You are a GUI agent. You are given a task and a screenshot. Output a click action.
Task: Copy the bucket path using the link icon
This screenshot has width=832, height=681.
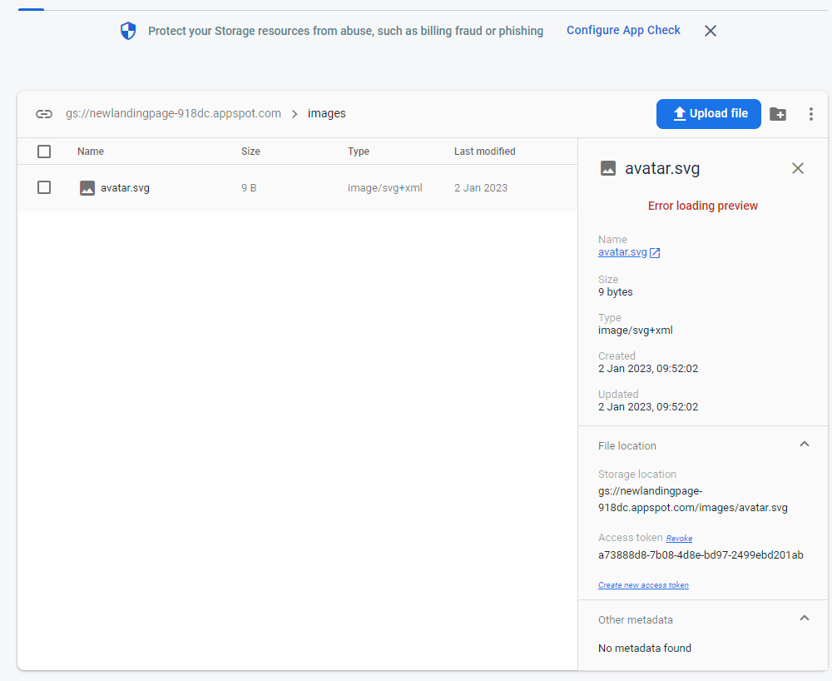[x=43, y=113]
